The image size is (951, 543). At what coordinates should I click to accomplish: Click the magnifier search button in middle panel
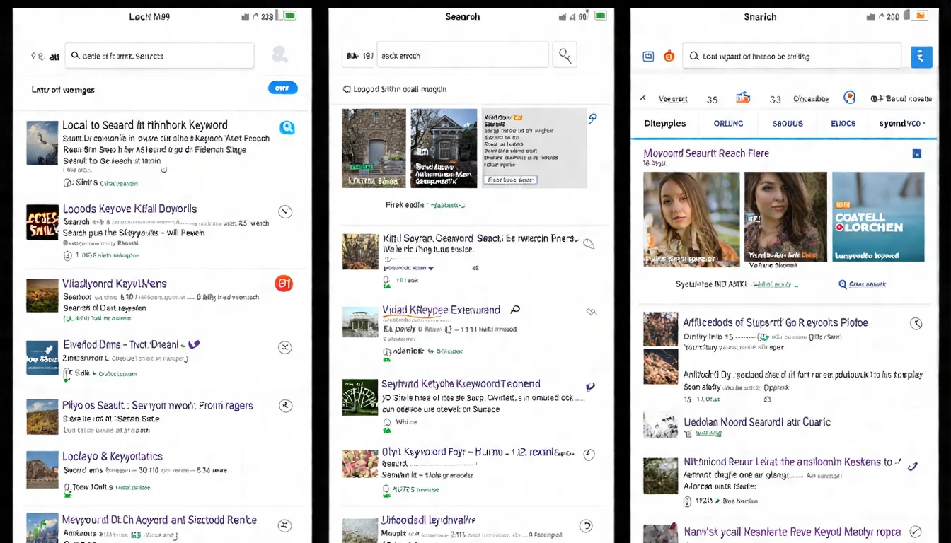point(564,54)
